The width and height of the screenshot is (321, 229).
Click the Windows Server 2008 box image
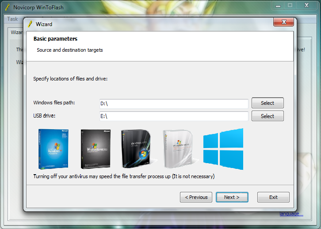coord(180,149)
